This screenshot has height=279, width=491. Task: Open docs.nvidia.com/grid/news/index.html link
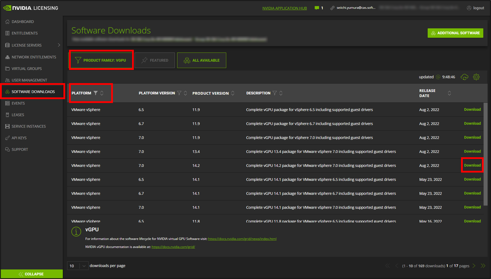coord(242,239)
